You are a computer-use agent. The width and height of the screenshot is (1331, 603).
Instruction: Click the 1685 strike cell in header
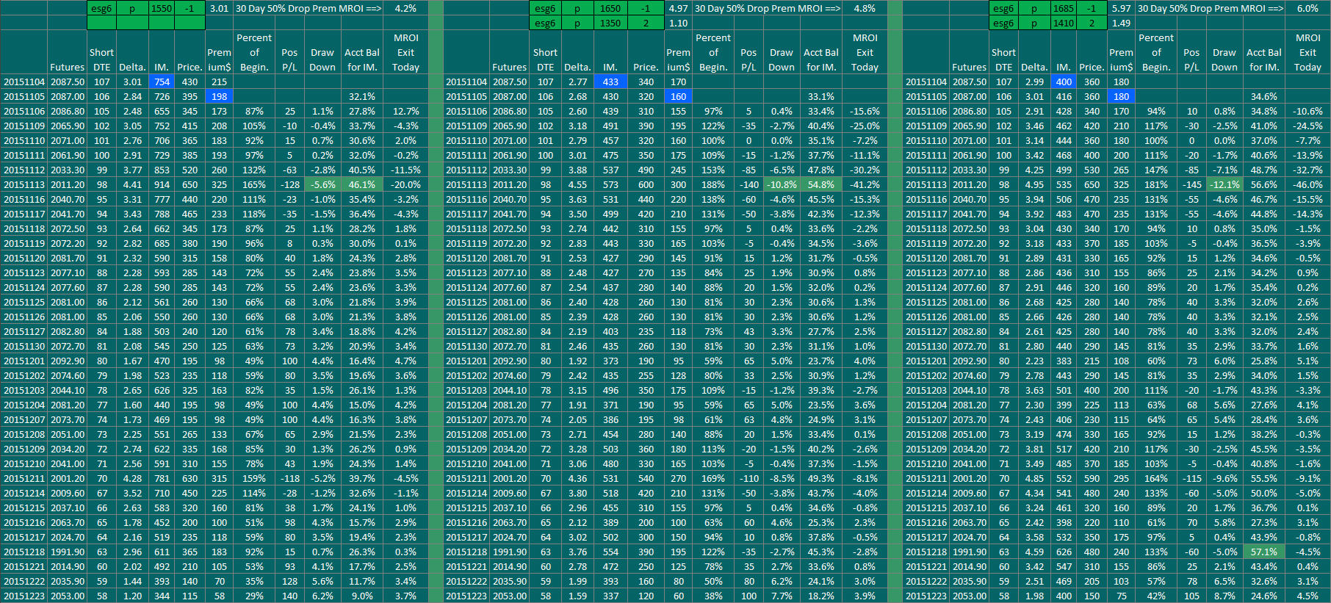coord(1064,9)
